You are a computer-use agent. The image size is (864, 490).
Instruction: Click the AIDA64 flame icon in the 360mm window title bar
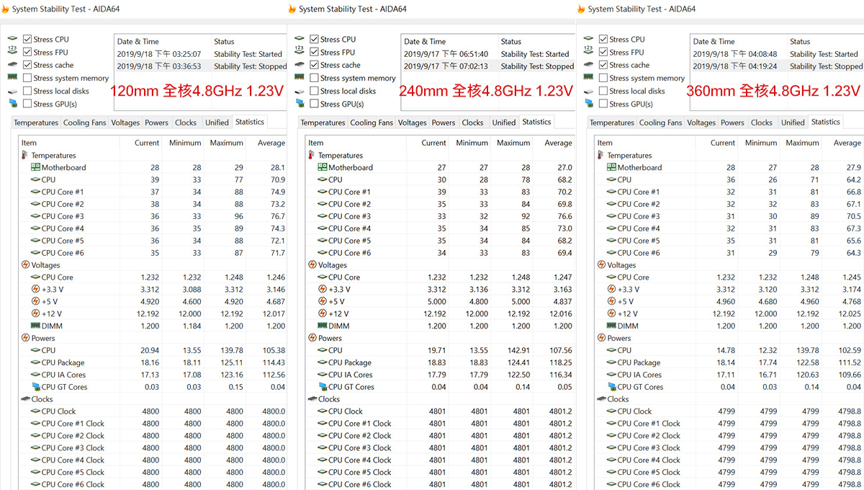[x=581, y=9]
